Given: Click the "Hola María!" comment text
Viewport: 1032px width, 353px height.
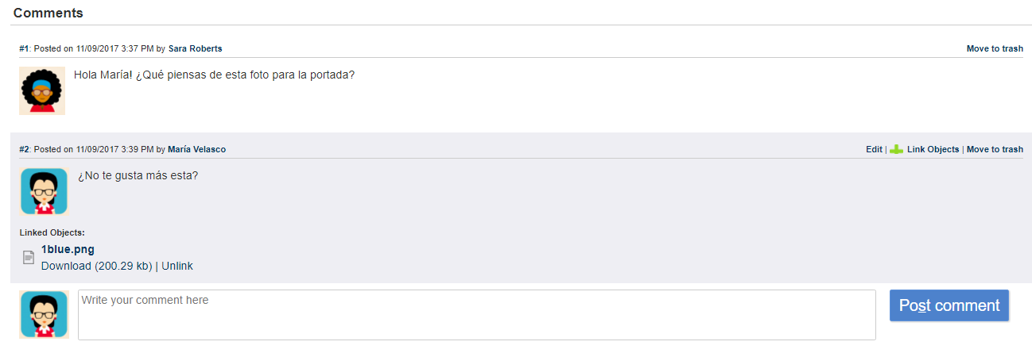Looking at the screenshot, I should pyautogui.click(x=214, y=75).
